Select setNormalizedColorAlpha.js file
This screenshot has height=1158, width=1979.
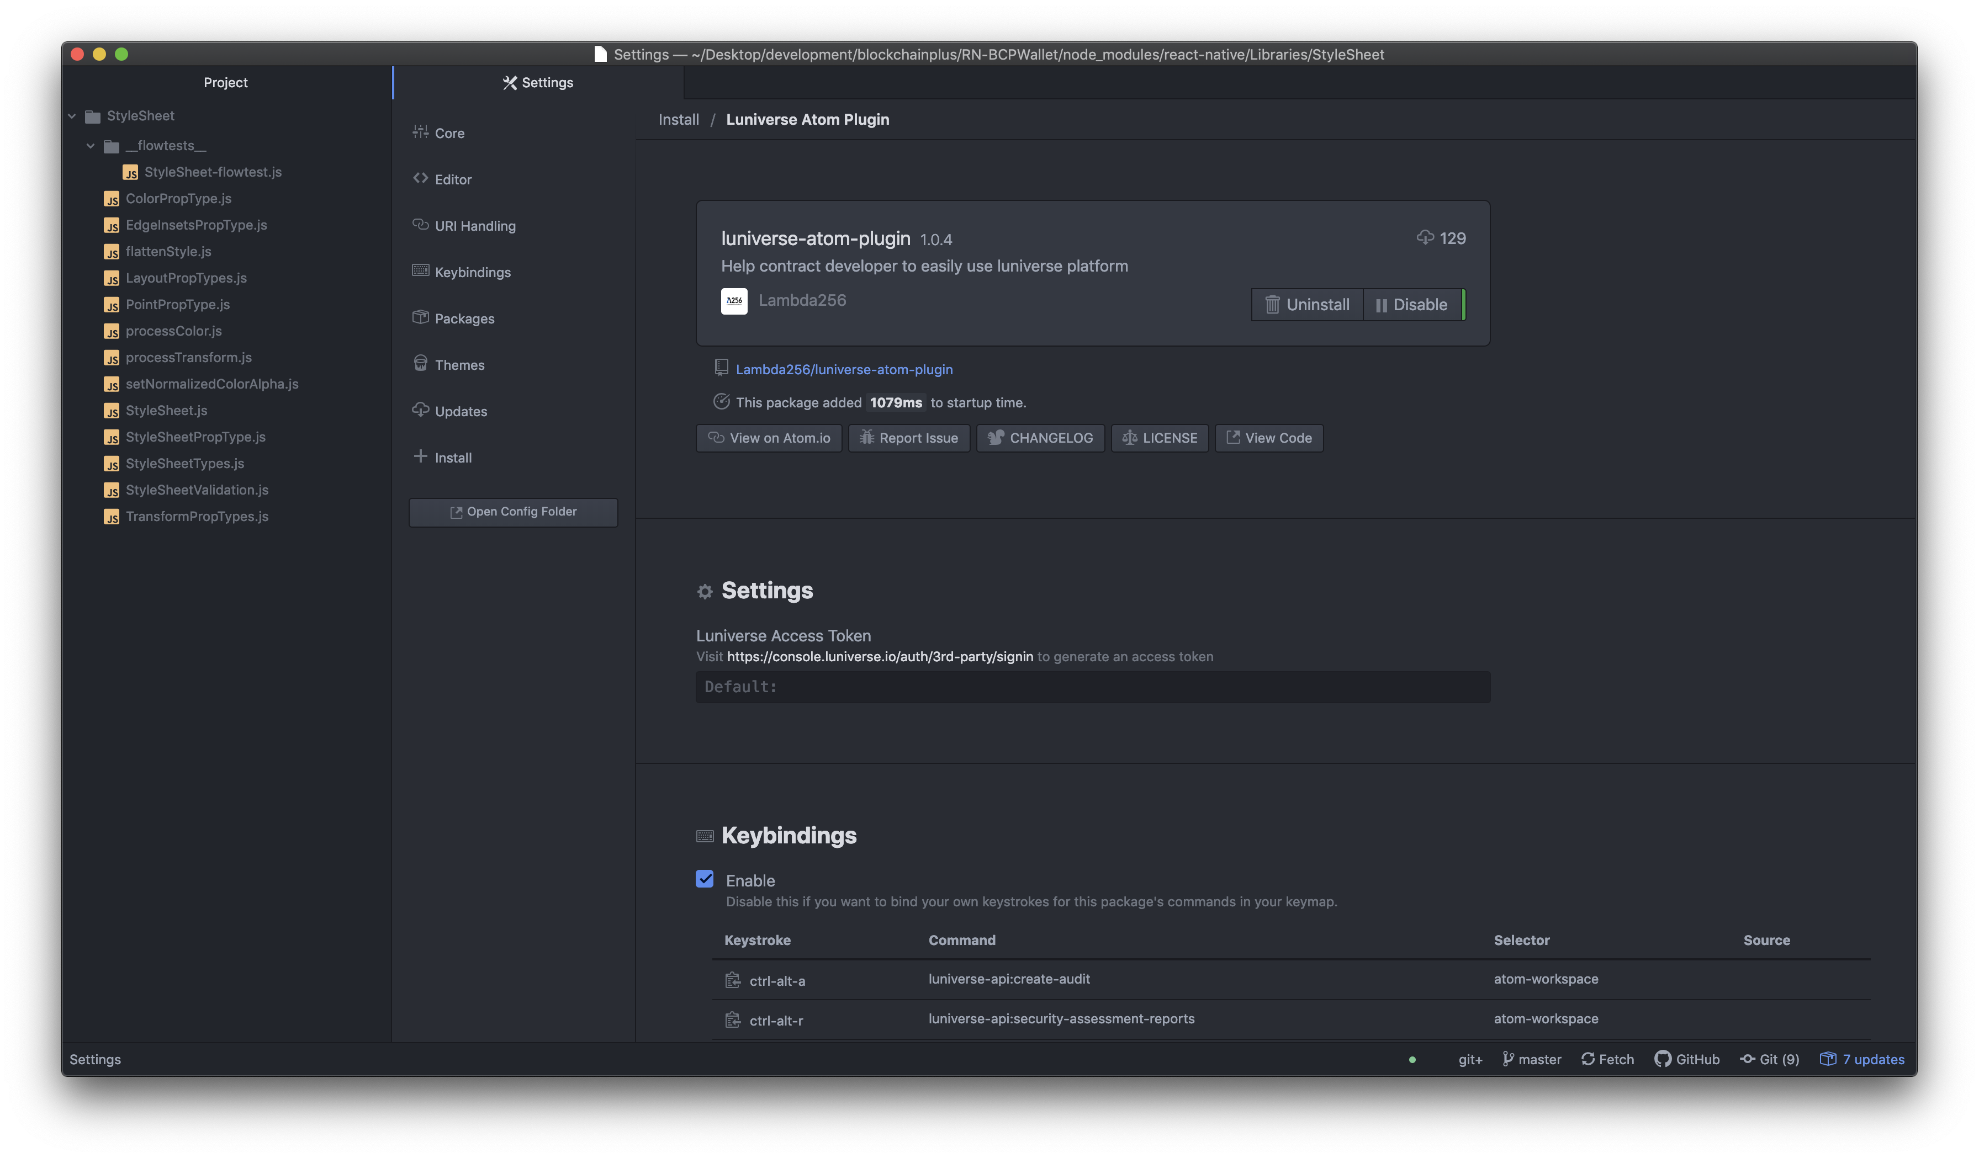click(x=212, y=384)
